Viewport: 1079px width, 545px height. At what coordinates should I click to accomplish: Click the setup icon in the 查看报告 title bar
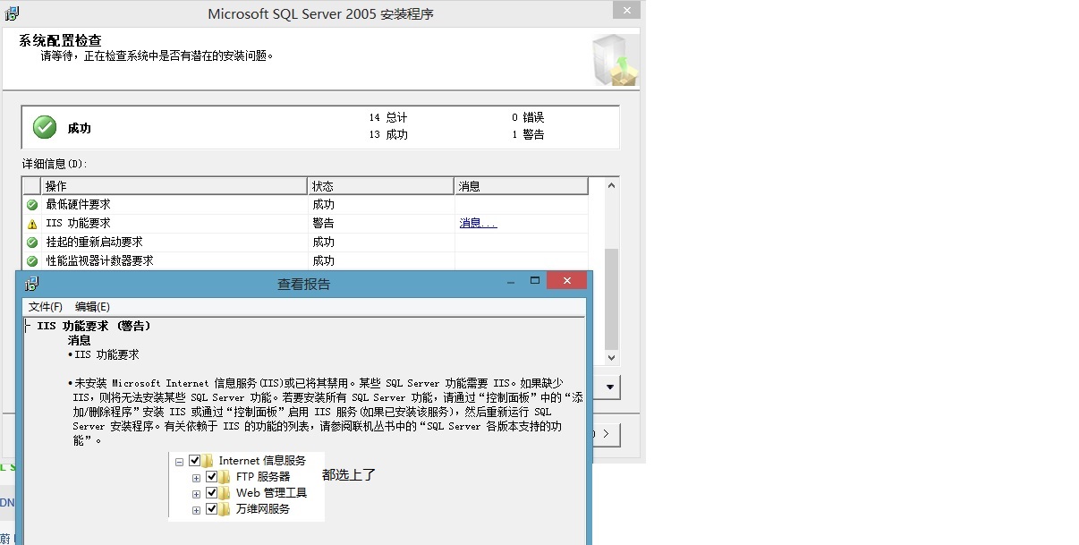point(32,282)
